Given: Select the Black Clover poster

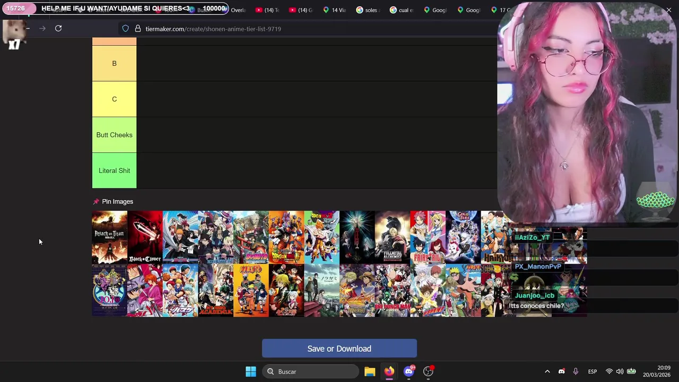Looking at the screenshot, I should [x=145, y=237].
